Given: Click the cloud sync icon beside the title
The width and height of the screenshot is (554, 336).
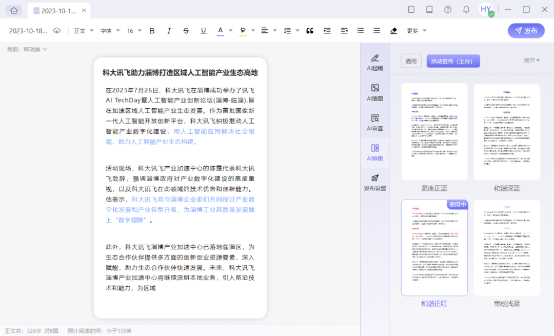Looking at the screenshot, I should point(57,30).
